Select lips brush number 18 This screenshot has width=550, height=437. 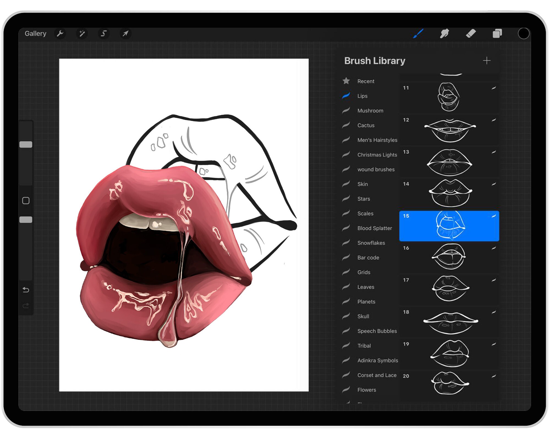[449, 322]
